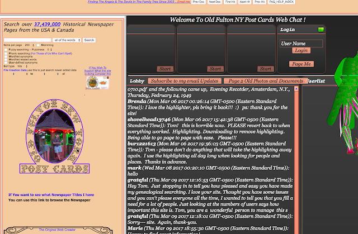Focus the User Name input field
Viewport: 358px width, 234px height.
click(x=301, y=44)
